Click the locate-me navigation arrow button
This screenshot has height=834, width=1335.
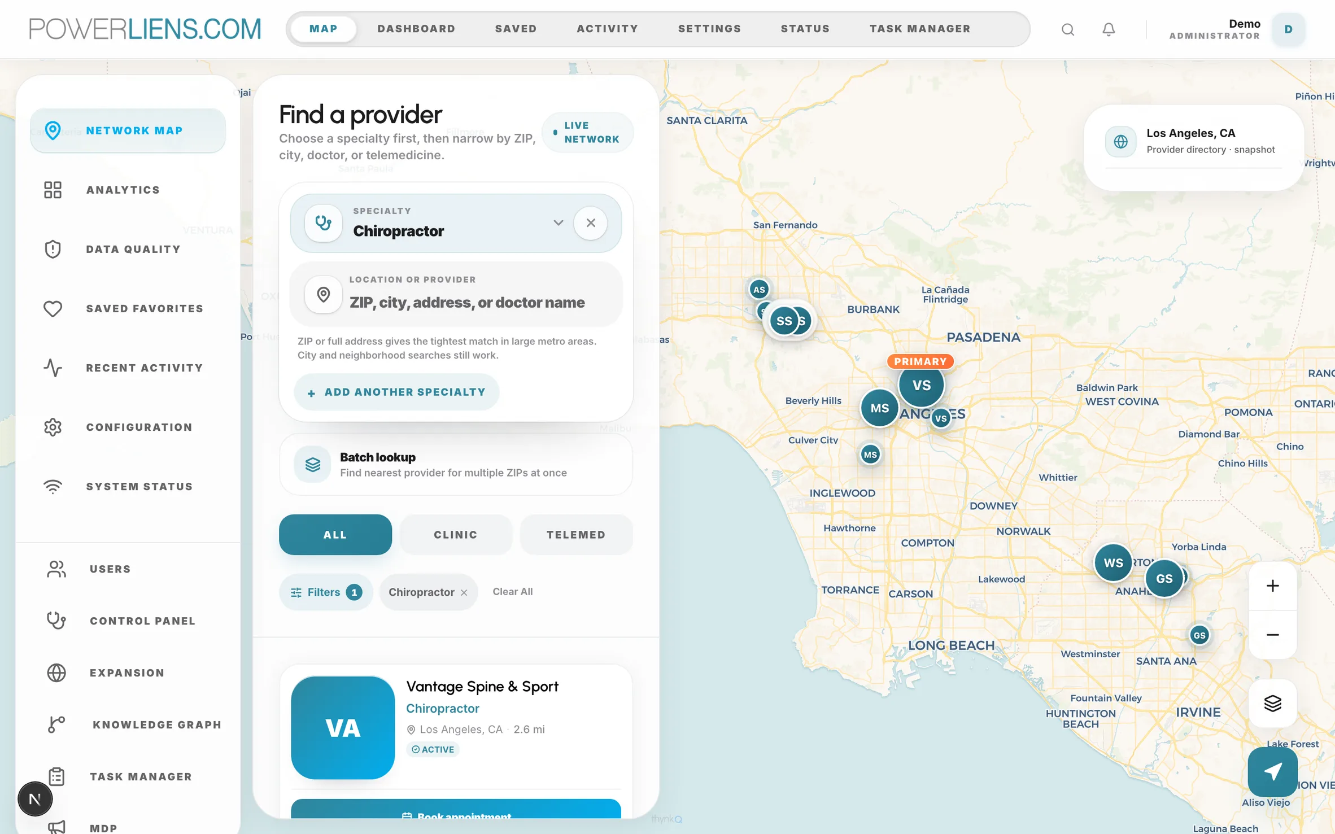(1272, 771)
